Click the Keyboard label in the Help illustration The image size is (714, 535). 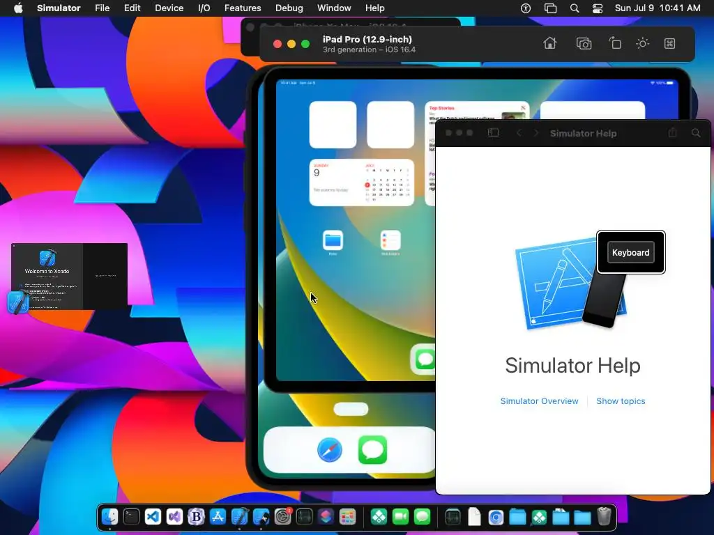tap(630, 252)
